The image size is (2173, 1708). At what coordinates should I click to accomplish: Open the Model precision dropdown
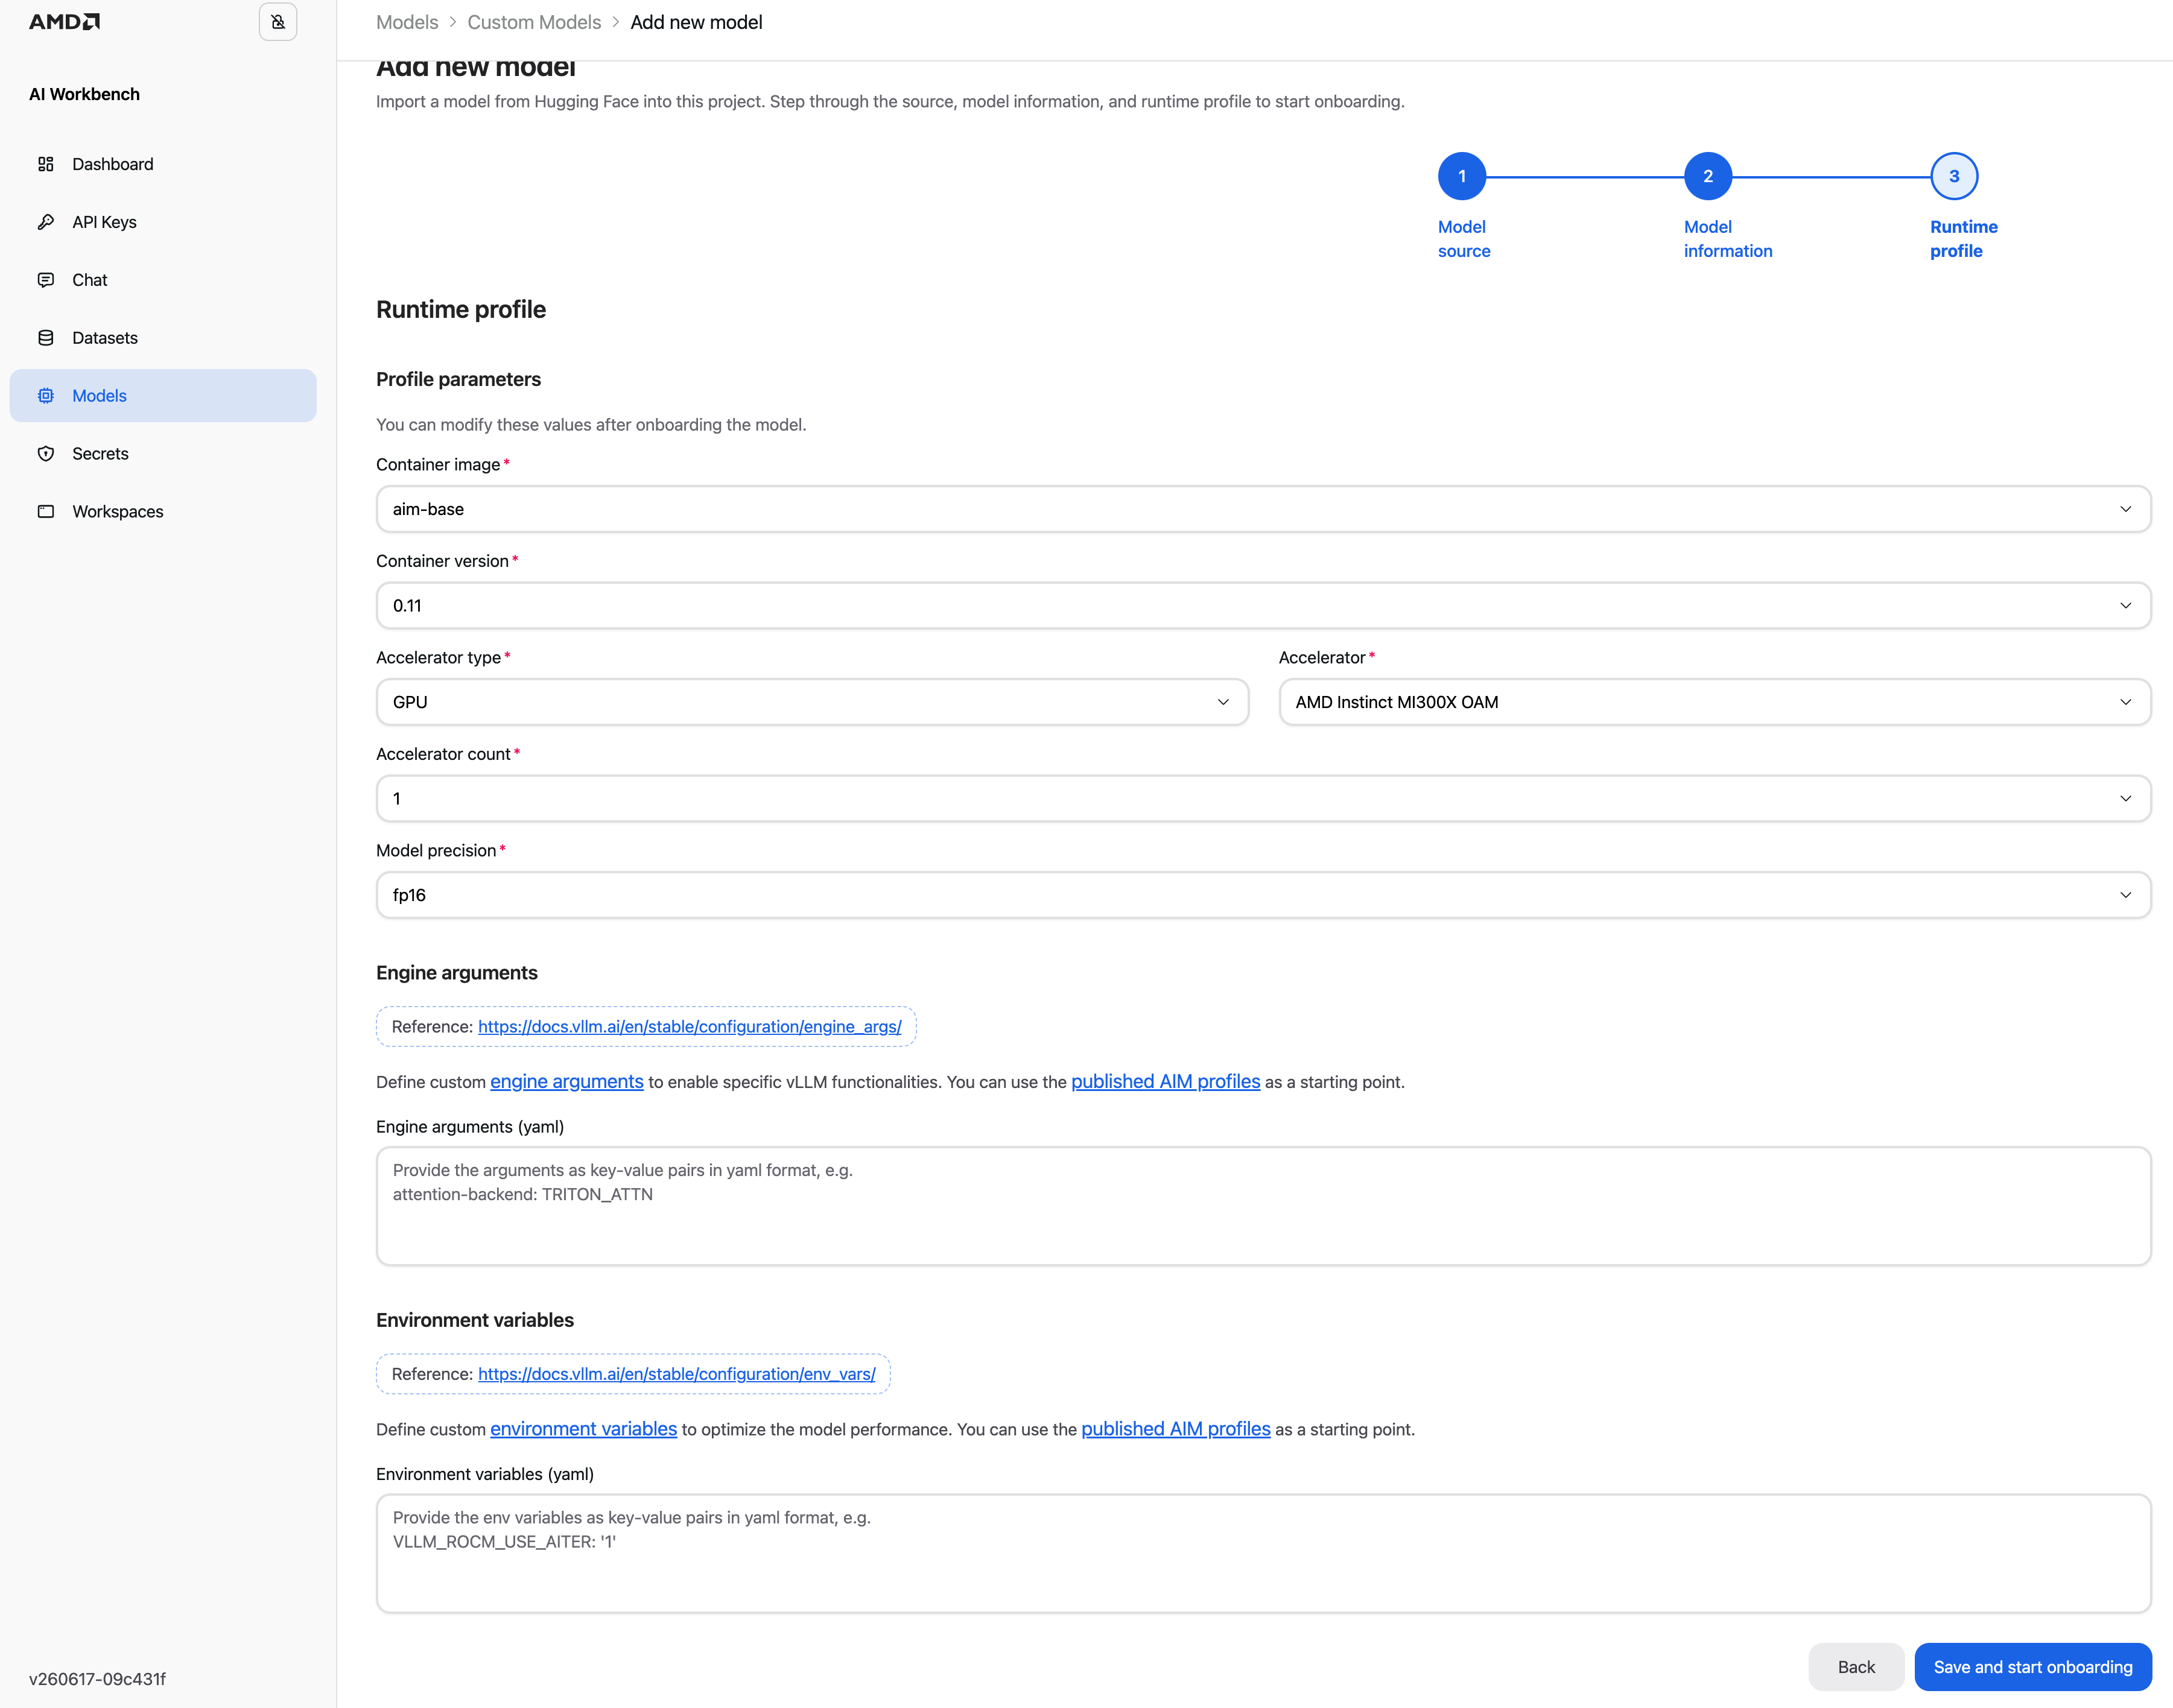tap(1263, 895)
